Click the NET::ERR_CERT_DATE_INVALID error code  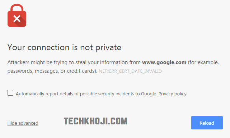pyautogui.click(x=130, y=71)
